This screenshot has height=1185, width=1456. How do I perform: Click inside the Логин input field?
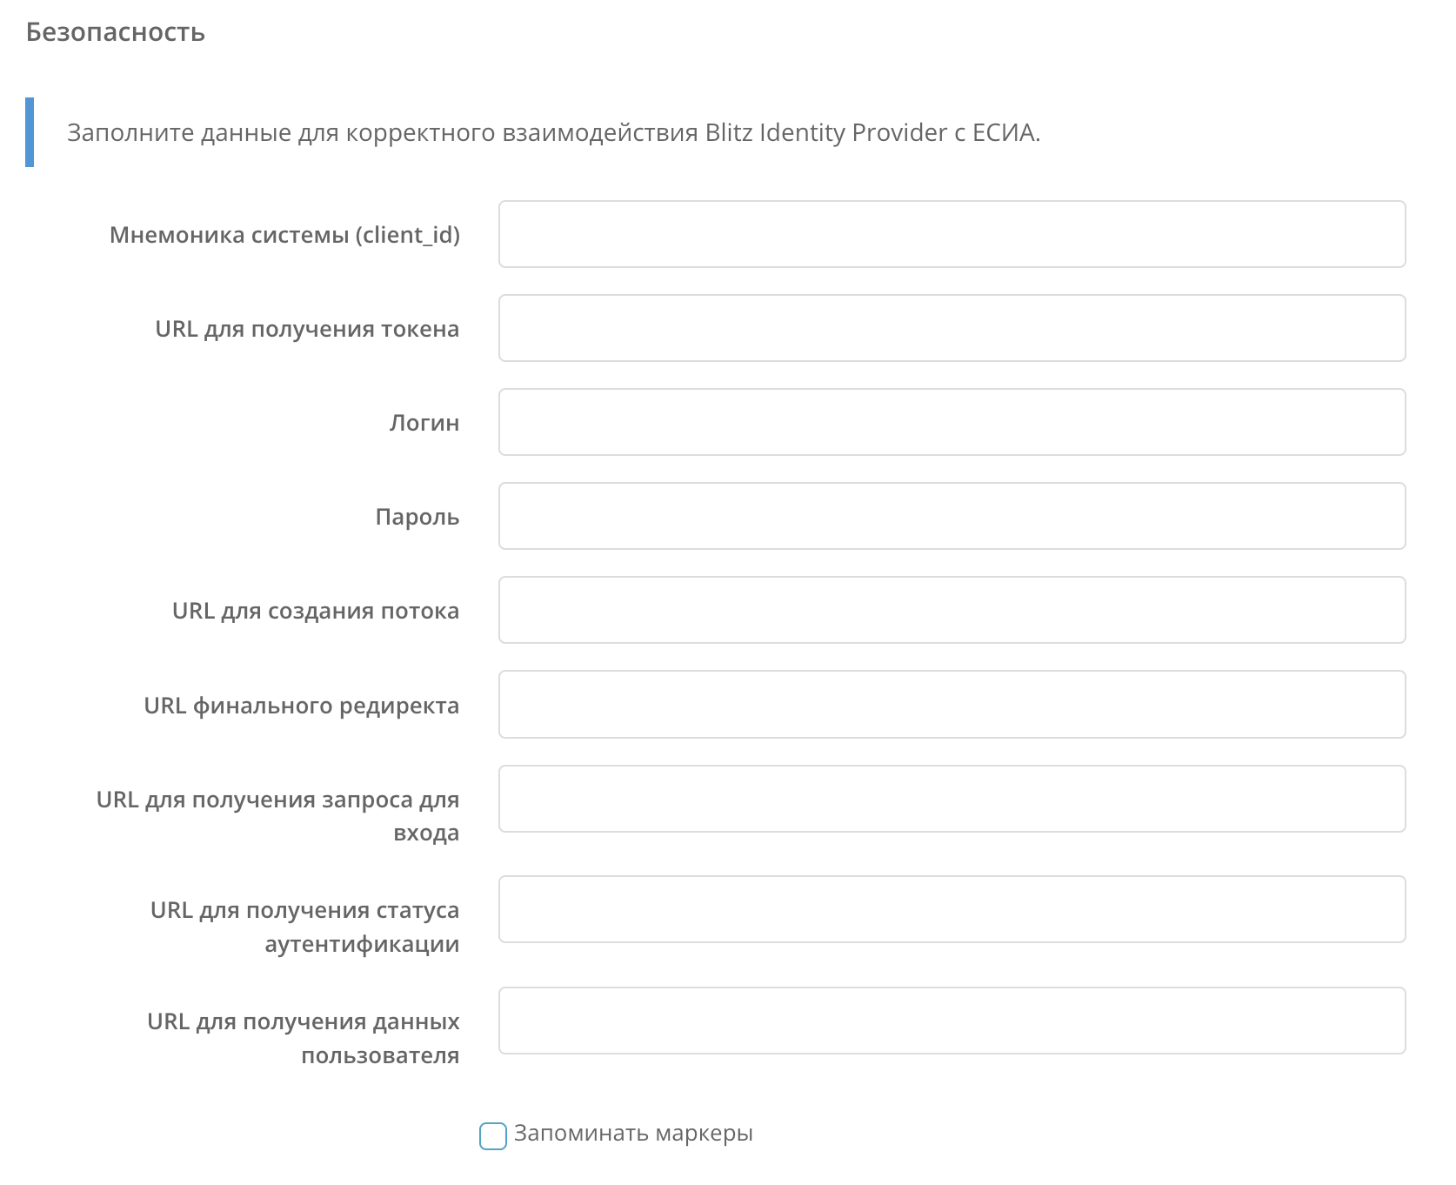(952, 422)
